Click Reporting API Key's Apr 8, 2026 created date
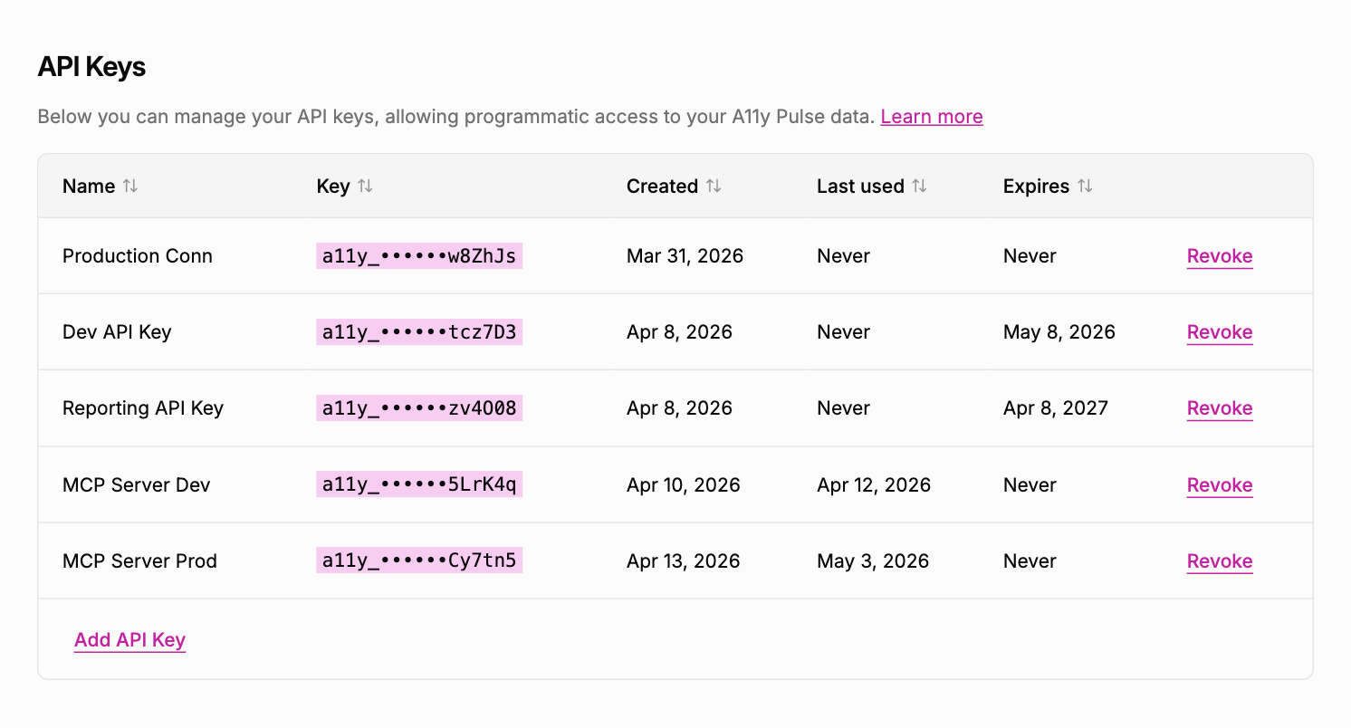This screenshot has width=1351, height=728. [x=679, y=408]
